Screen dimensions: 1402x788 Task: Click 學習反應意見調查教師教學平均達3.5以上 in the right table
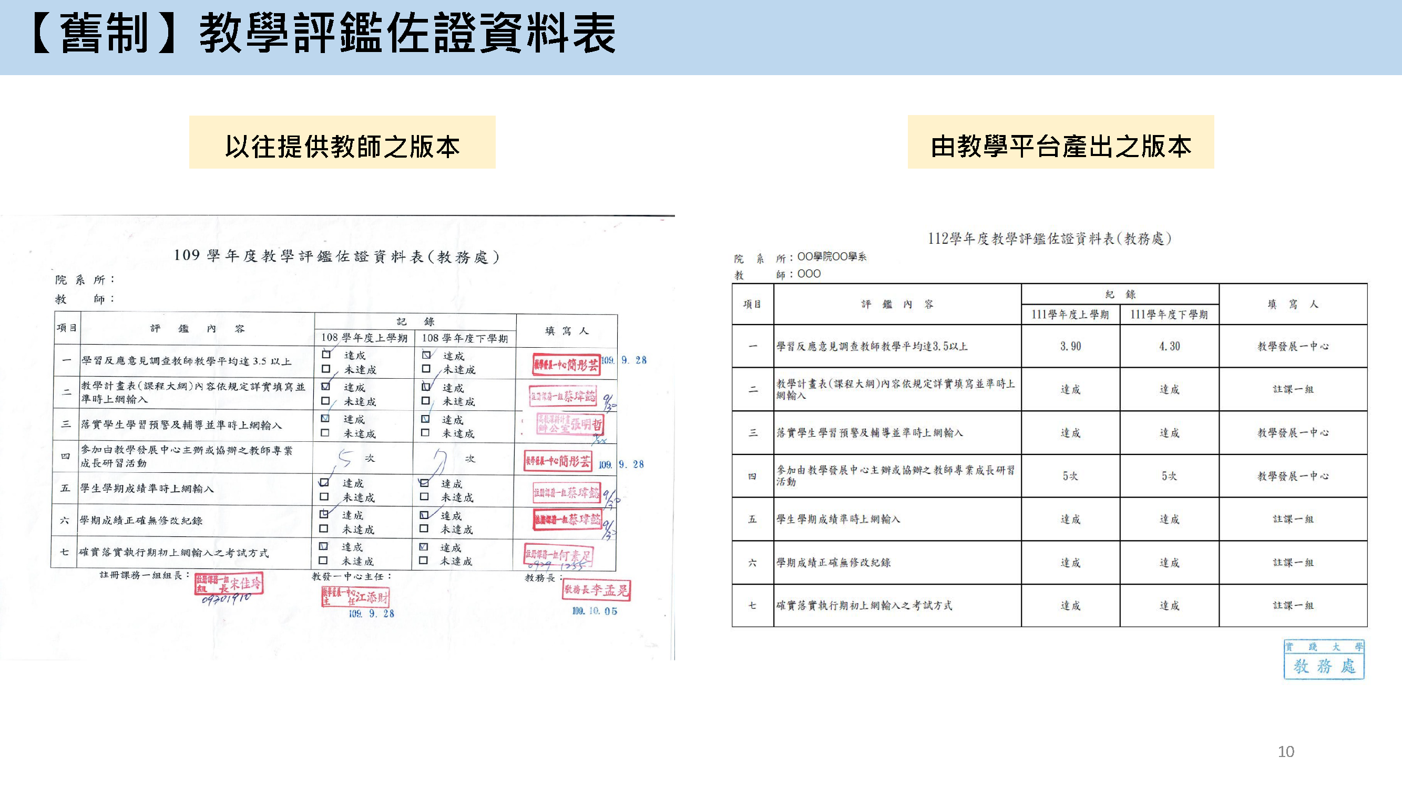[872, 346]
